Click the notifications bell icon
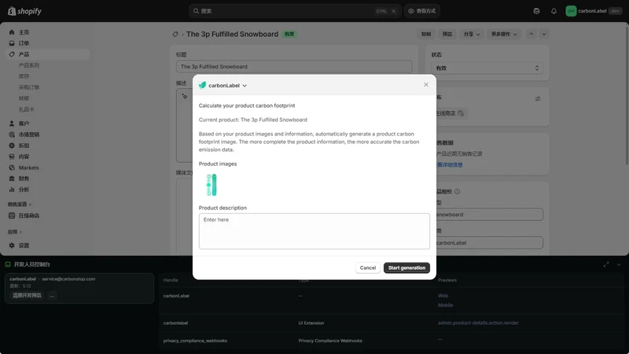 coord(554,11)
